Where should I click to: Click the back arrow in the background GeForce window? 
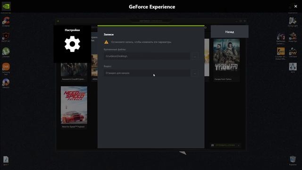tap(58, 21)
